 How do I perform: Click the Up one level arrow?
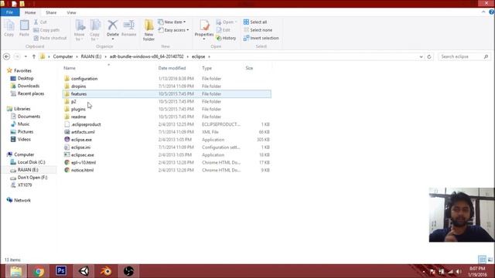(34, 56)
